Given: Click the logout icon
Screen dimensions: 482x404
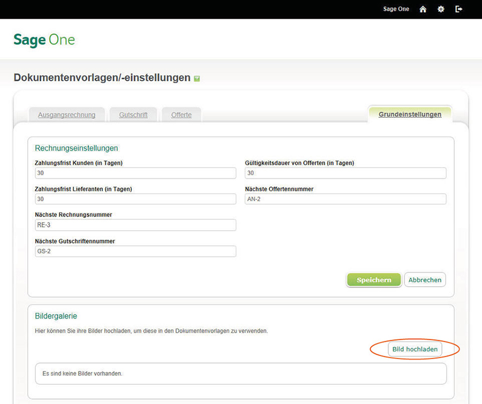Looking at the screenshot, I should click(x=458, y=9).
